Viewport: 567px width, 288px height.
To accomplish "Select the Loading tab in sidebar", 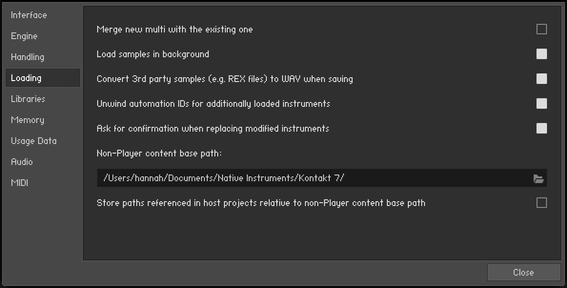I will point(26,78).
